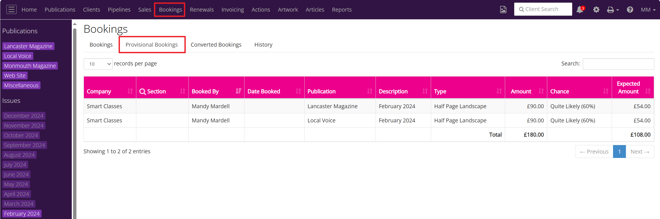The width and height of the screenshot is (660, 219).
Task: Sort by Description column arrows
Action: [425, 91]
